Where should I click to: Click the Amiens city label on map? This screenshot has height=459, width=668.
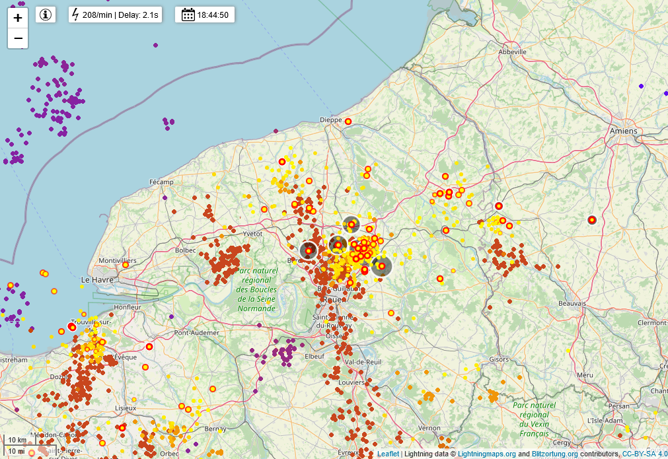[623, 131]
